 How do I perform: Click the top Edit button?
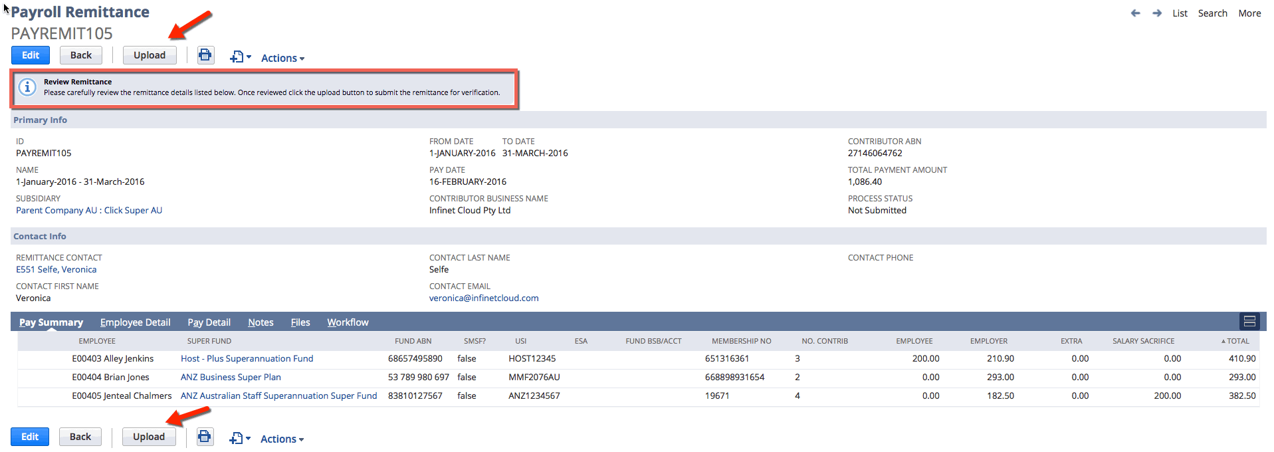pyautogui.click(x=31, y=55)
